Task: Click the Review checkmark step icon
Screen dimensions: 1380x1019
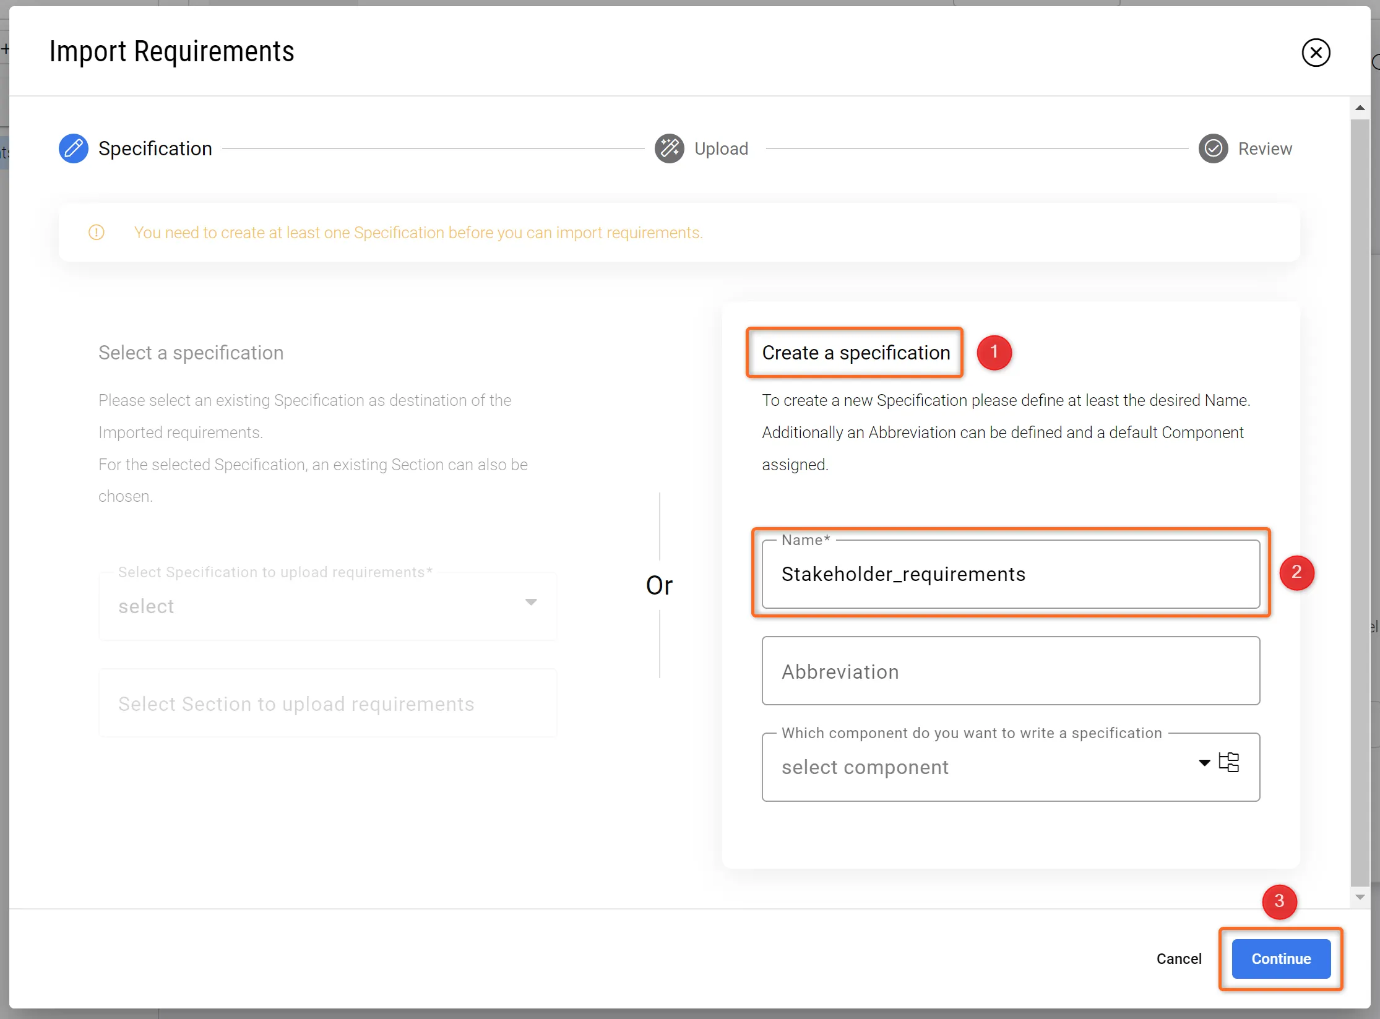Action: coord(1213,148)
